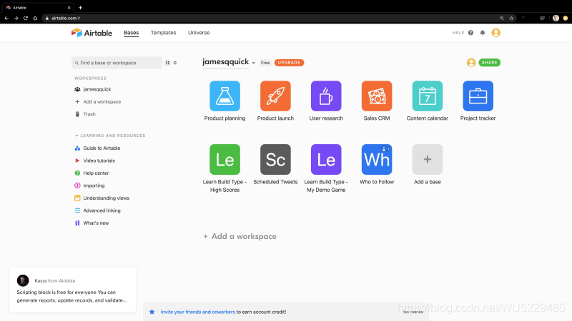This screenshot has width=572, height=321.
Task: Open the Product launch rocket icon
Action: click(x=275, y=96)
